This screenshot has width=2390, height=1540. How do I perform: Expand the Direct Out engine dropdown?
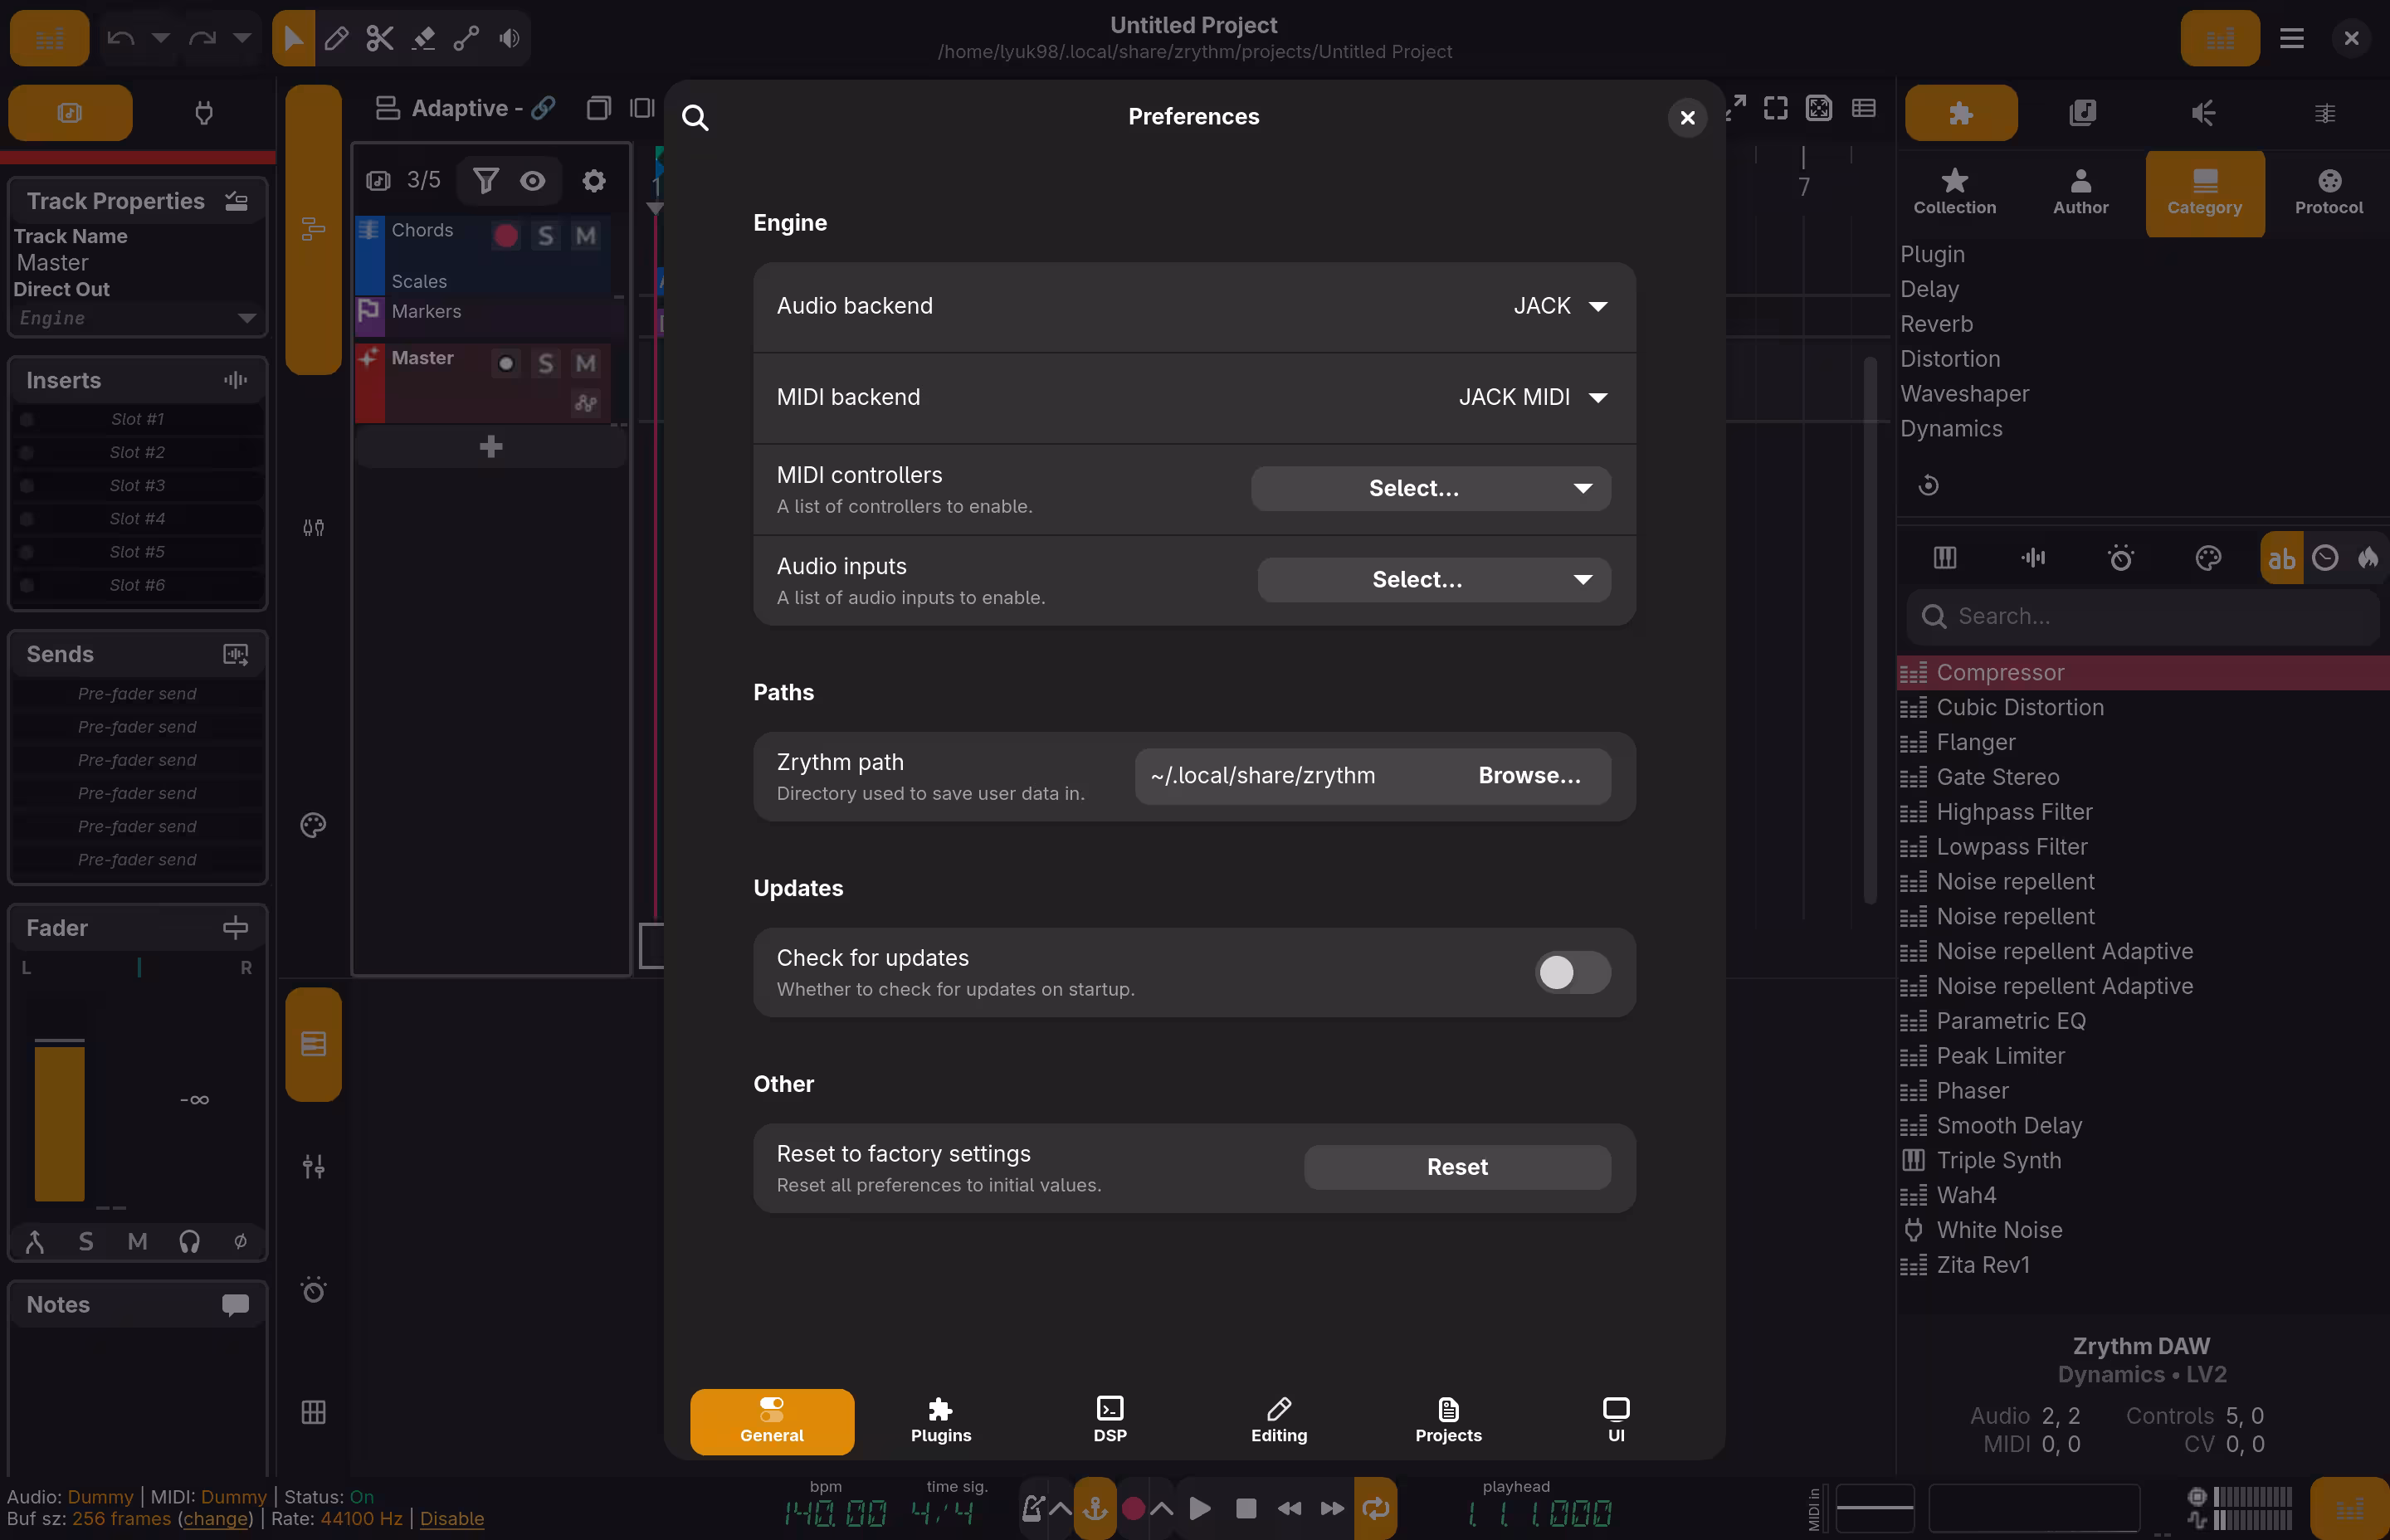tap(137, 318)
